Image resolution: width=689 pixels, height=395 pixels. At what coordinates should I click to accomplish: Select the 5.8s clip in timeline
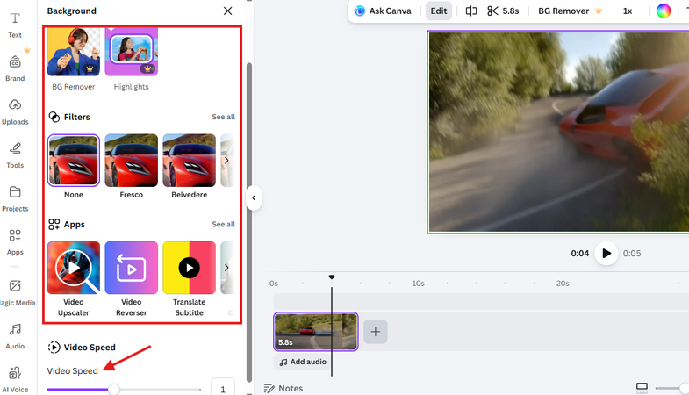click(x=316, y=331)
